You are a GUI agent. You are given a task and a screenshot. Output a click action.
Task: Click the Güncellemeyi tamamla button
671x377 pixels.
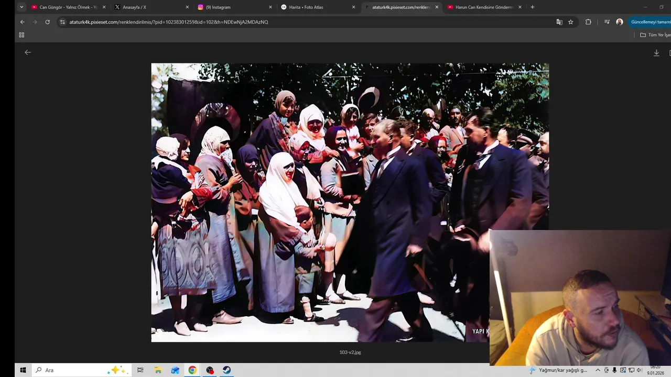coord(650,22)
